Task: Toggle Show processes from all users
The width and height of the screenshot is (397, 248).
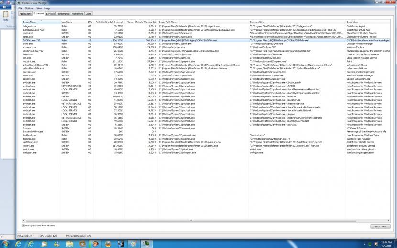Action: coord(23,226)
